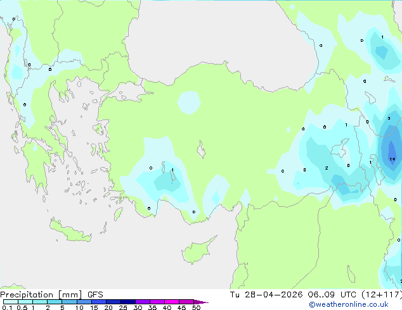This screenshot has width=402, height=310.
Task: Click the 5–10 mm legend swatch
Action: 70,302
